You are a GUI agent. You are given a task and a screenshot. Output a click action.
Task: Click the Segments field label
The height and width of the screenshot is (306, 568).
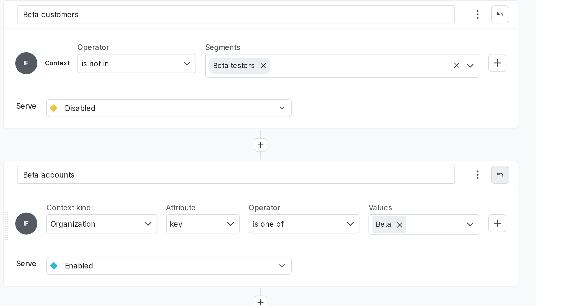222,47
